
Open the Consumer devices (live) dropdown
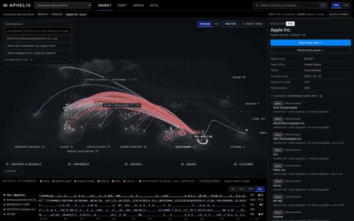click(x=62, y=5)
